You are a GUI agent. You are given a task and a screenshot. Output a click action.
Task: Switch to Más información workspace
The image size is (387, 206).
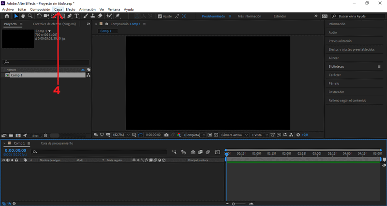coord(249,16)
